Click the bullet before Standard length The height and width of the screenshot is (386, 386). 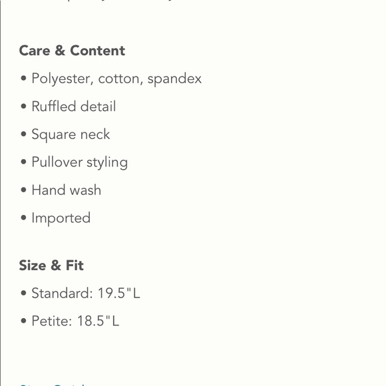23,293
